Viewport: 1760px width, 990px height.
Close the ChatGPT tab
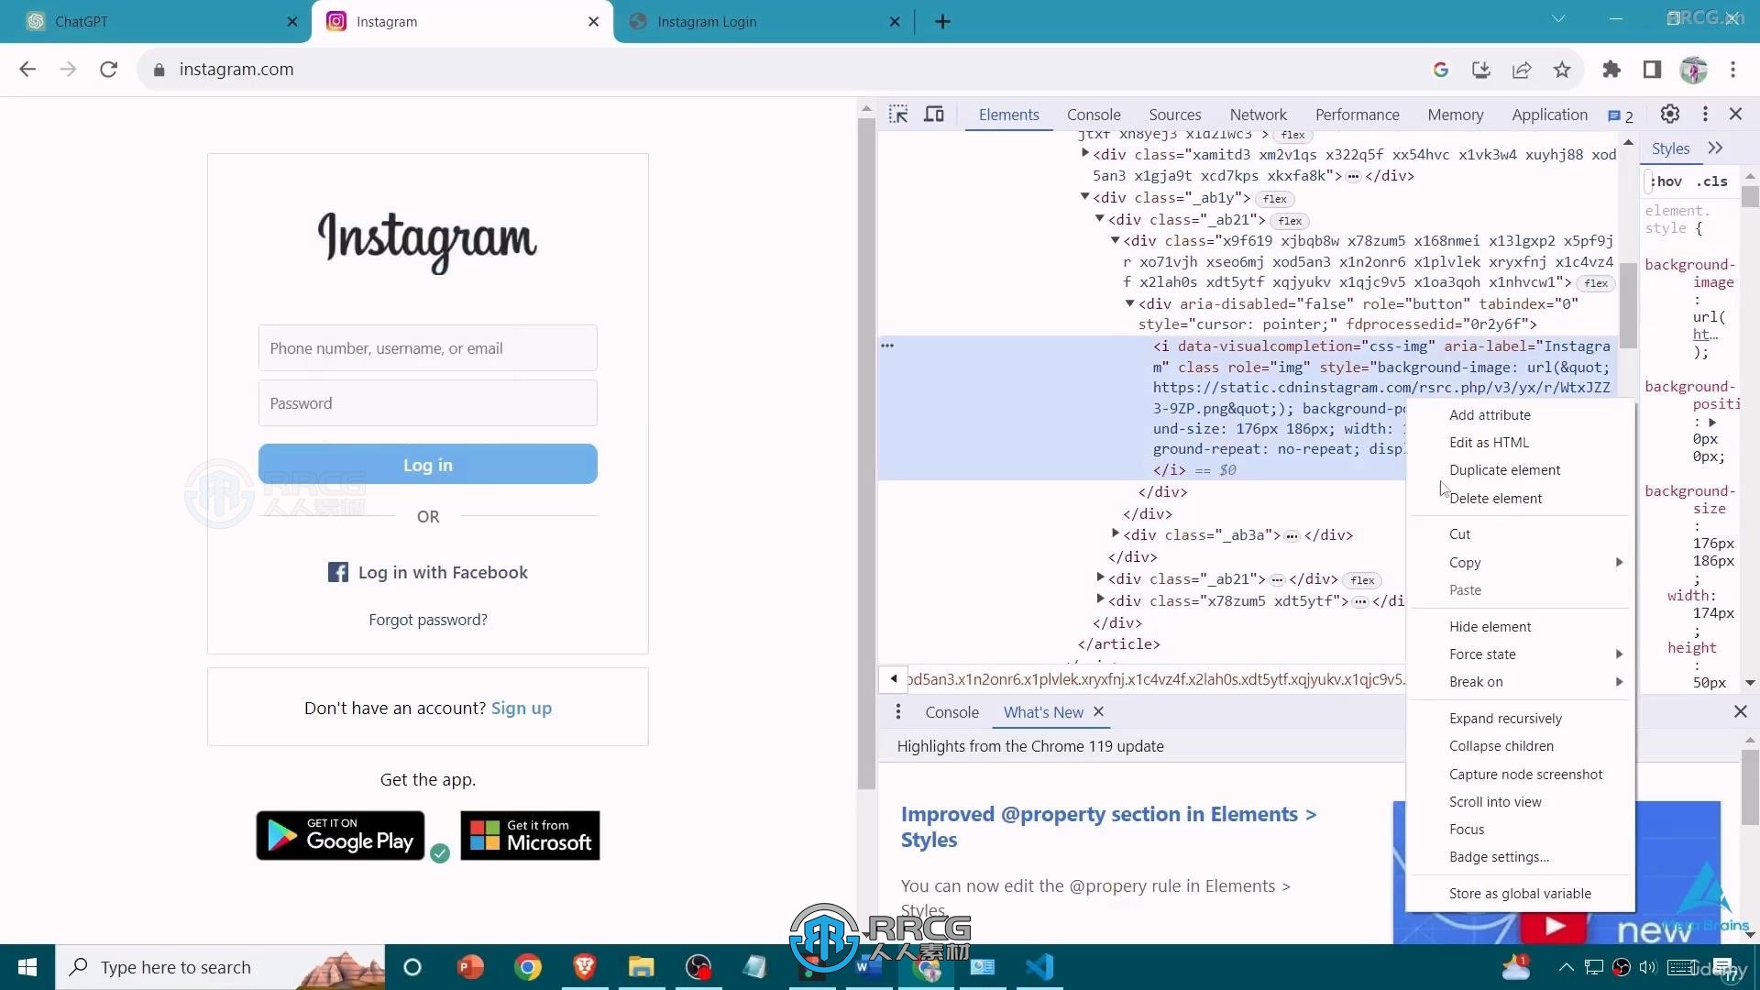click(x=292, y=21)
